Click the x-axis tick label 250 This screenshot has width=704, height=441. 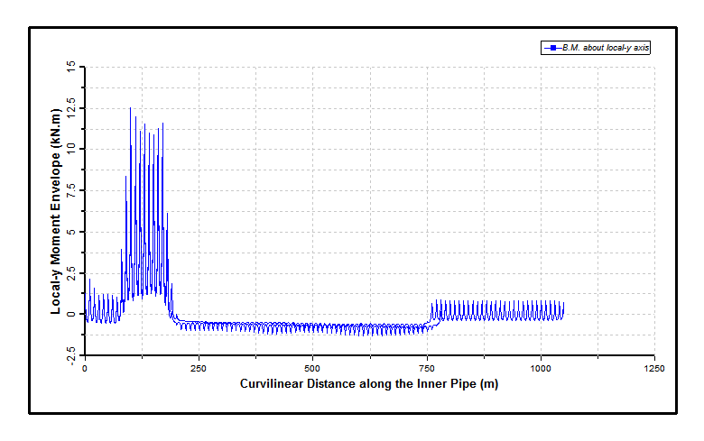[x=199, y=368]
